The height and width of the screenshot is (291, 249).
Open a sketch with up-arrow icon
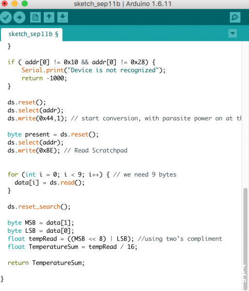pyautogui.click(x=49, y=17)
